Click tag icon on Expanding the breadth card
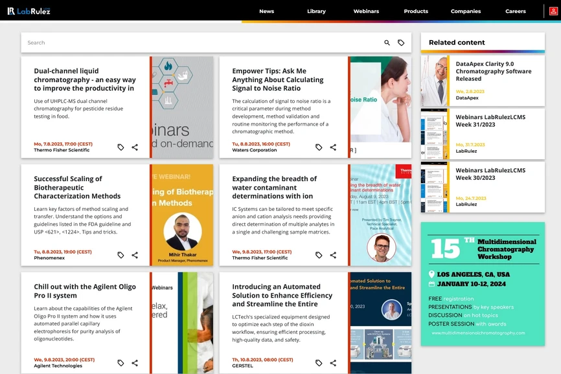 [x=319, y=255]
